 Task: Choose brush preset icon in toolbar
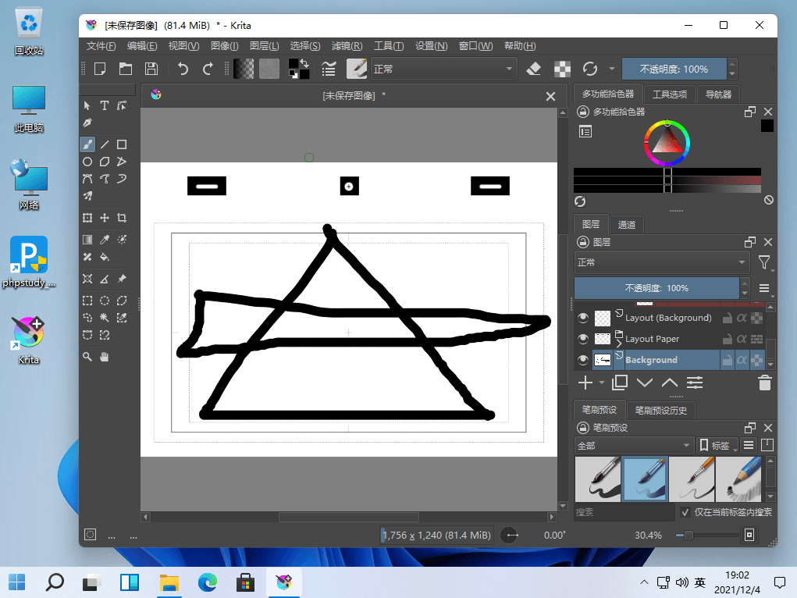(357, 69)
